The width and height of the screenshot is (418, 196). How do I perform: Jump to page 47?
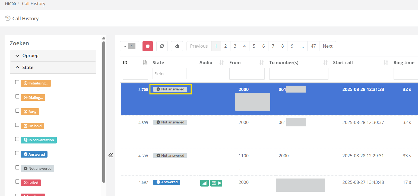pos(313,46)
